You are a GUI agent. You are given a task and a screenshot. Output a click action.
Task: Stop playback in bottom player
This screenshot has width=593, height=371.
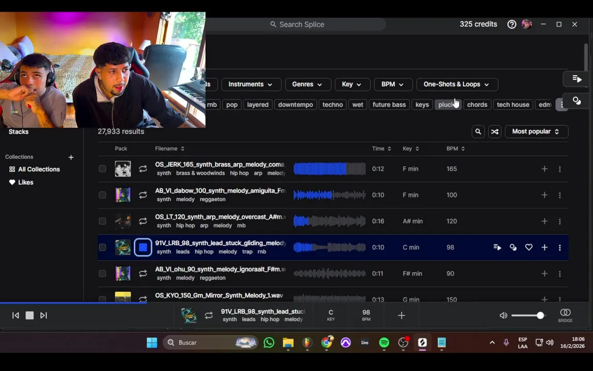29,315
